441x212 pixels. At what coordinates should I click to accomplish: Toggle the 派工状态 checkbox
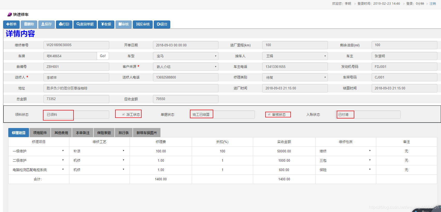point(123,114)
